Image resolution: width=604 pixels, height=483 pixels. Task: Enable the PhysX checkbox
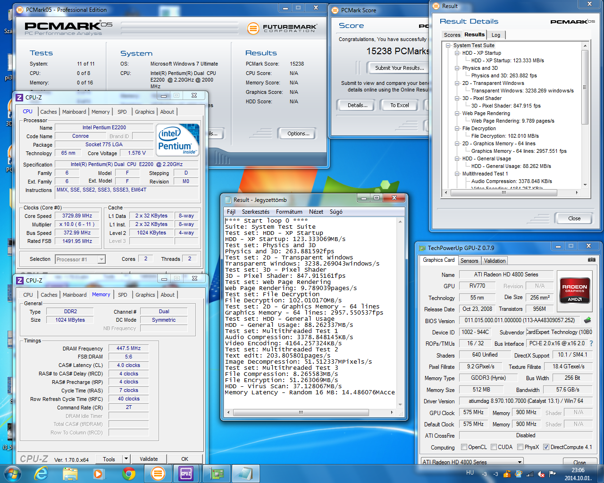coord(520,447)
